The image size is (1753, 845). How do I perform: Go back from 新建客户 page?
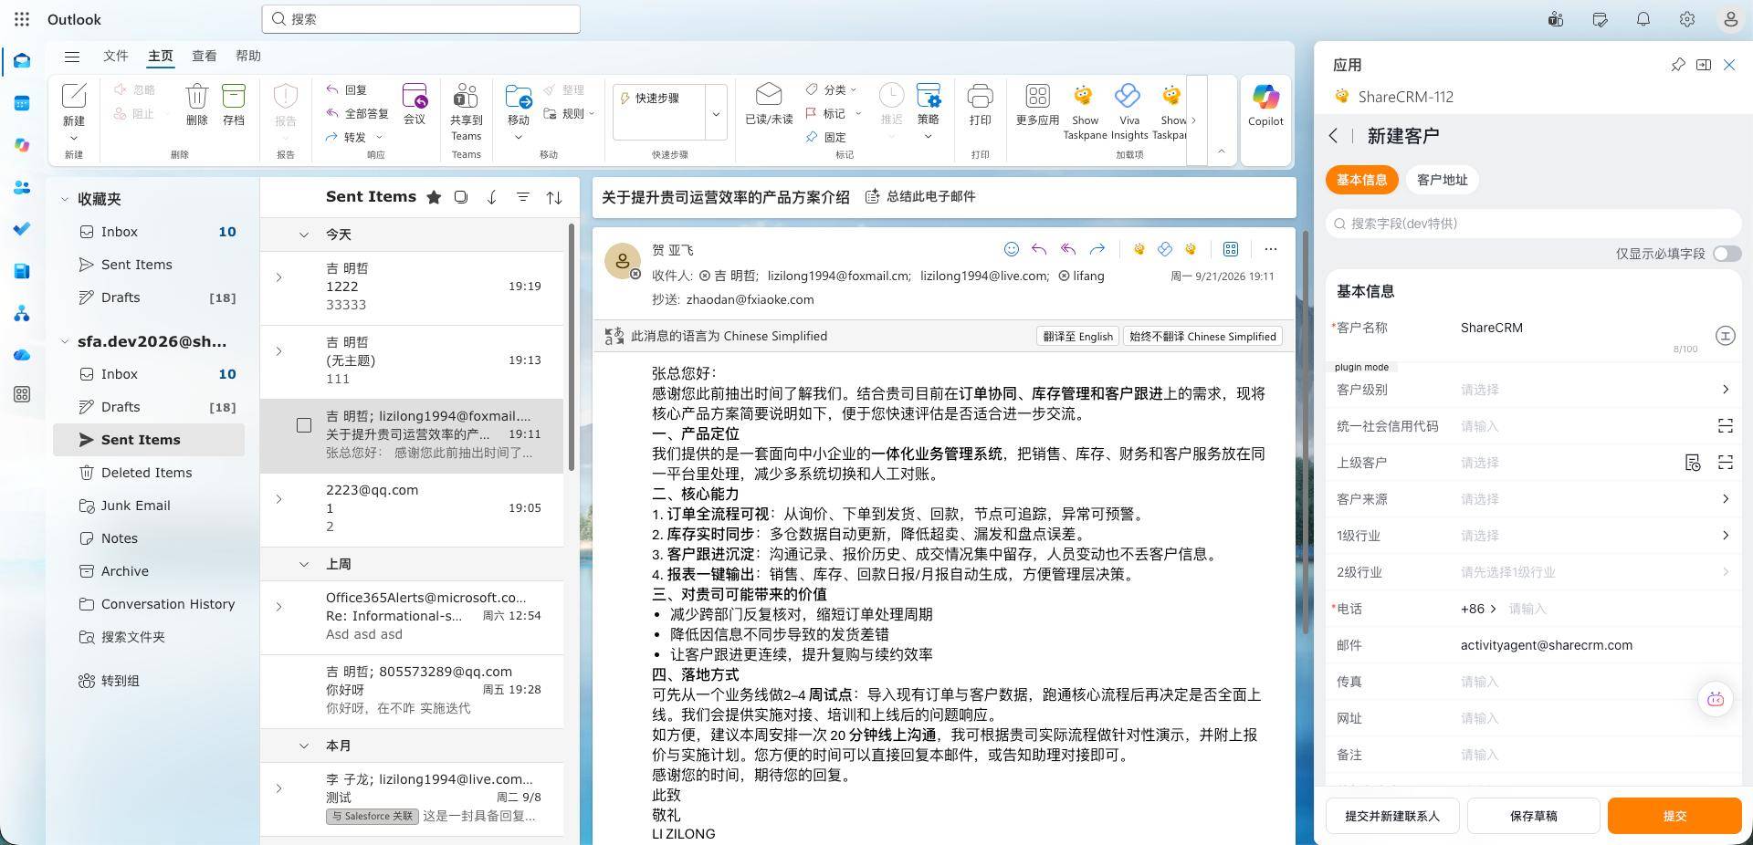point(1333,136)
